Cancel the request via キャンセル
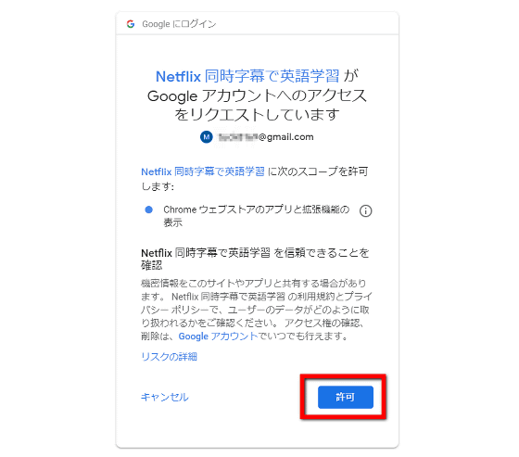The image size is (519, 457). pos(165,397)
